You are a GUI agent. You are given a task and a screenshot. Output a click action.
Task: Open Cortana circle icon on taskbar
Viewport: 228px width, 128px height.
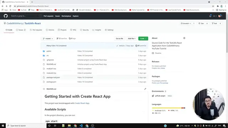click(x=49, y=126)
